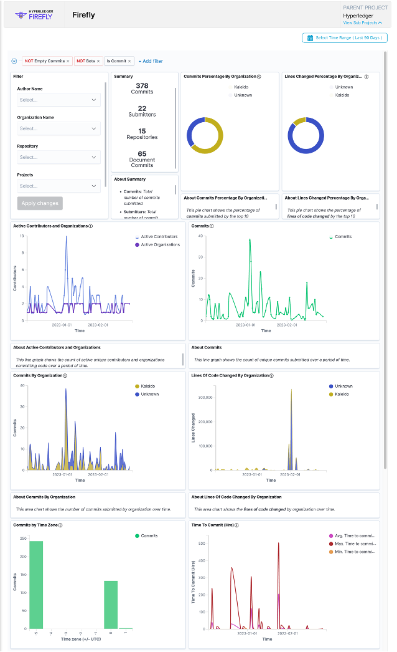Click the second tall green bar at timezone 0

[x=111, y=605]
